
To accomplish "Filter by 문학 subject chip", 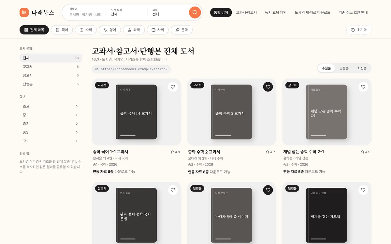I will coord(181,30).
